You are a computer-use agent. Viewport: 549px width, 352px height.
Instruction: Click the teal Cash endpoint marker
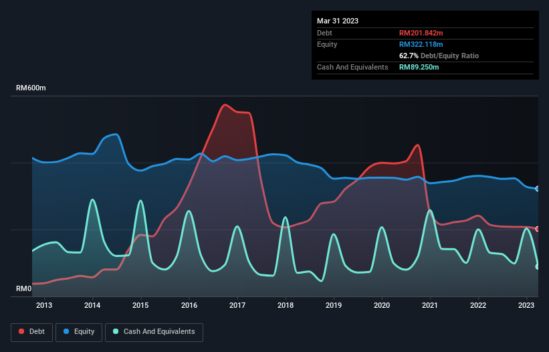click(x=538, y=267)
